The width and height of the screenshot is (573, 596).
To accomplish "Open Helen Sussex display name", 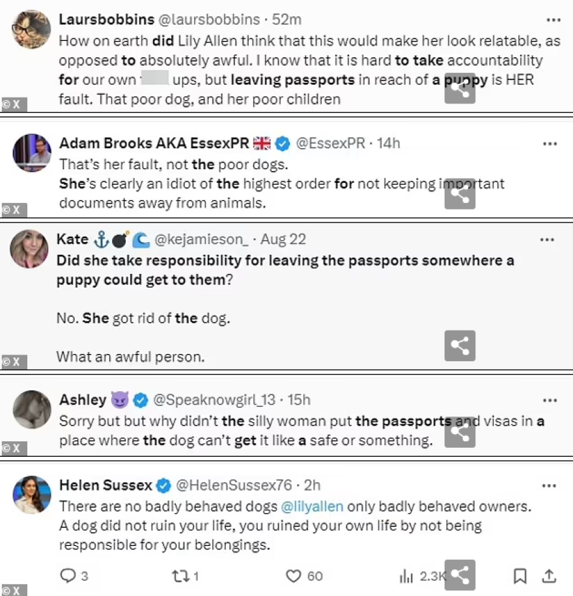I will pos(105,485).
